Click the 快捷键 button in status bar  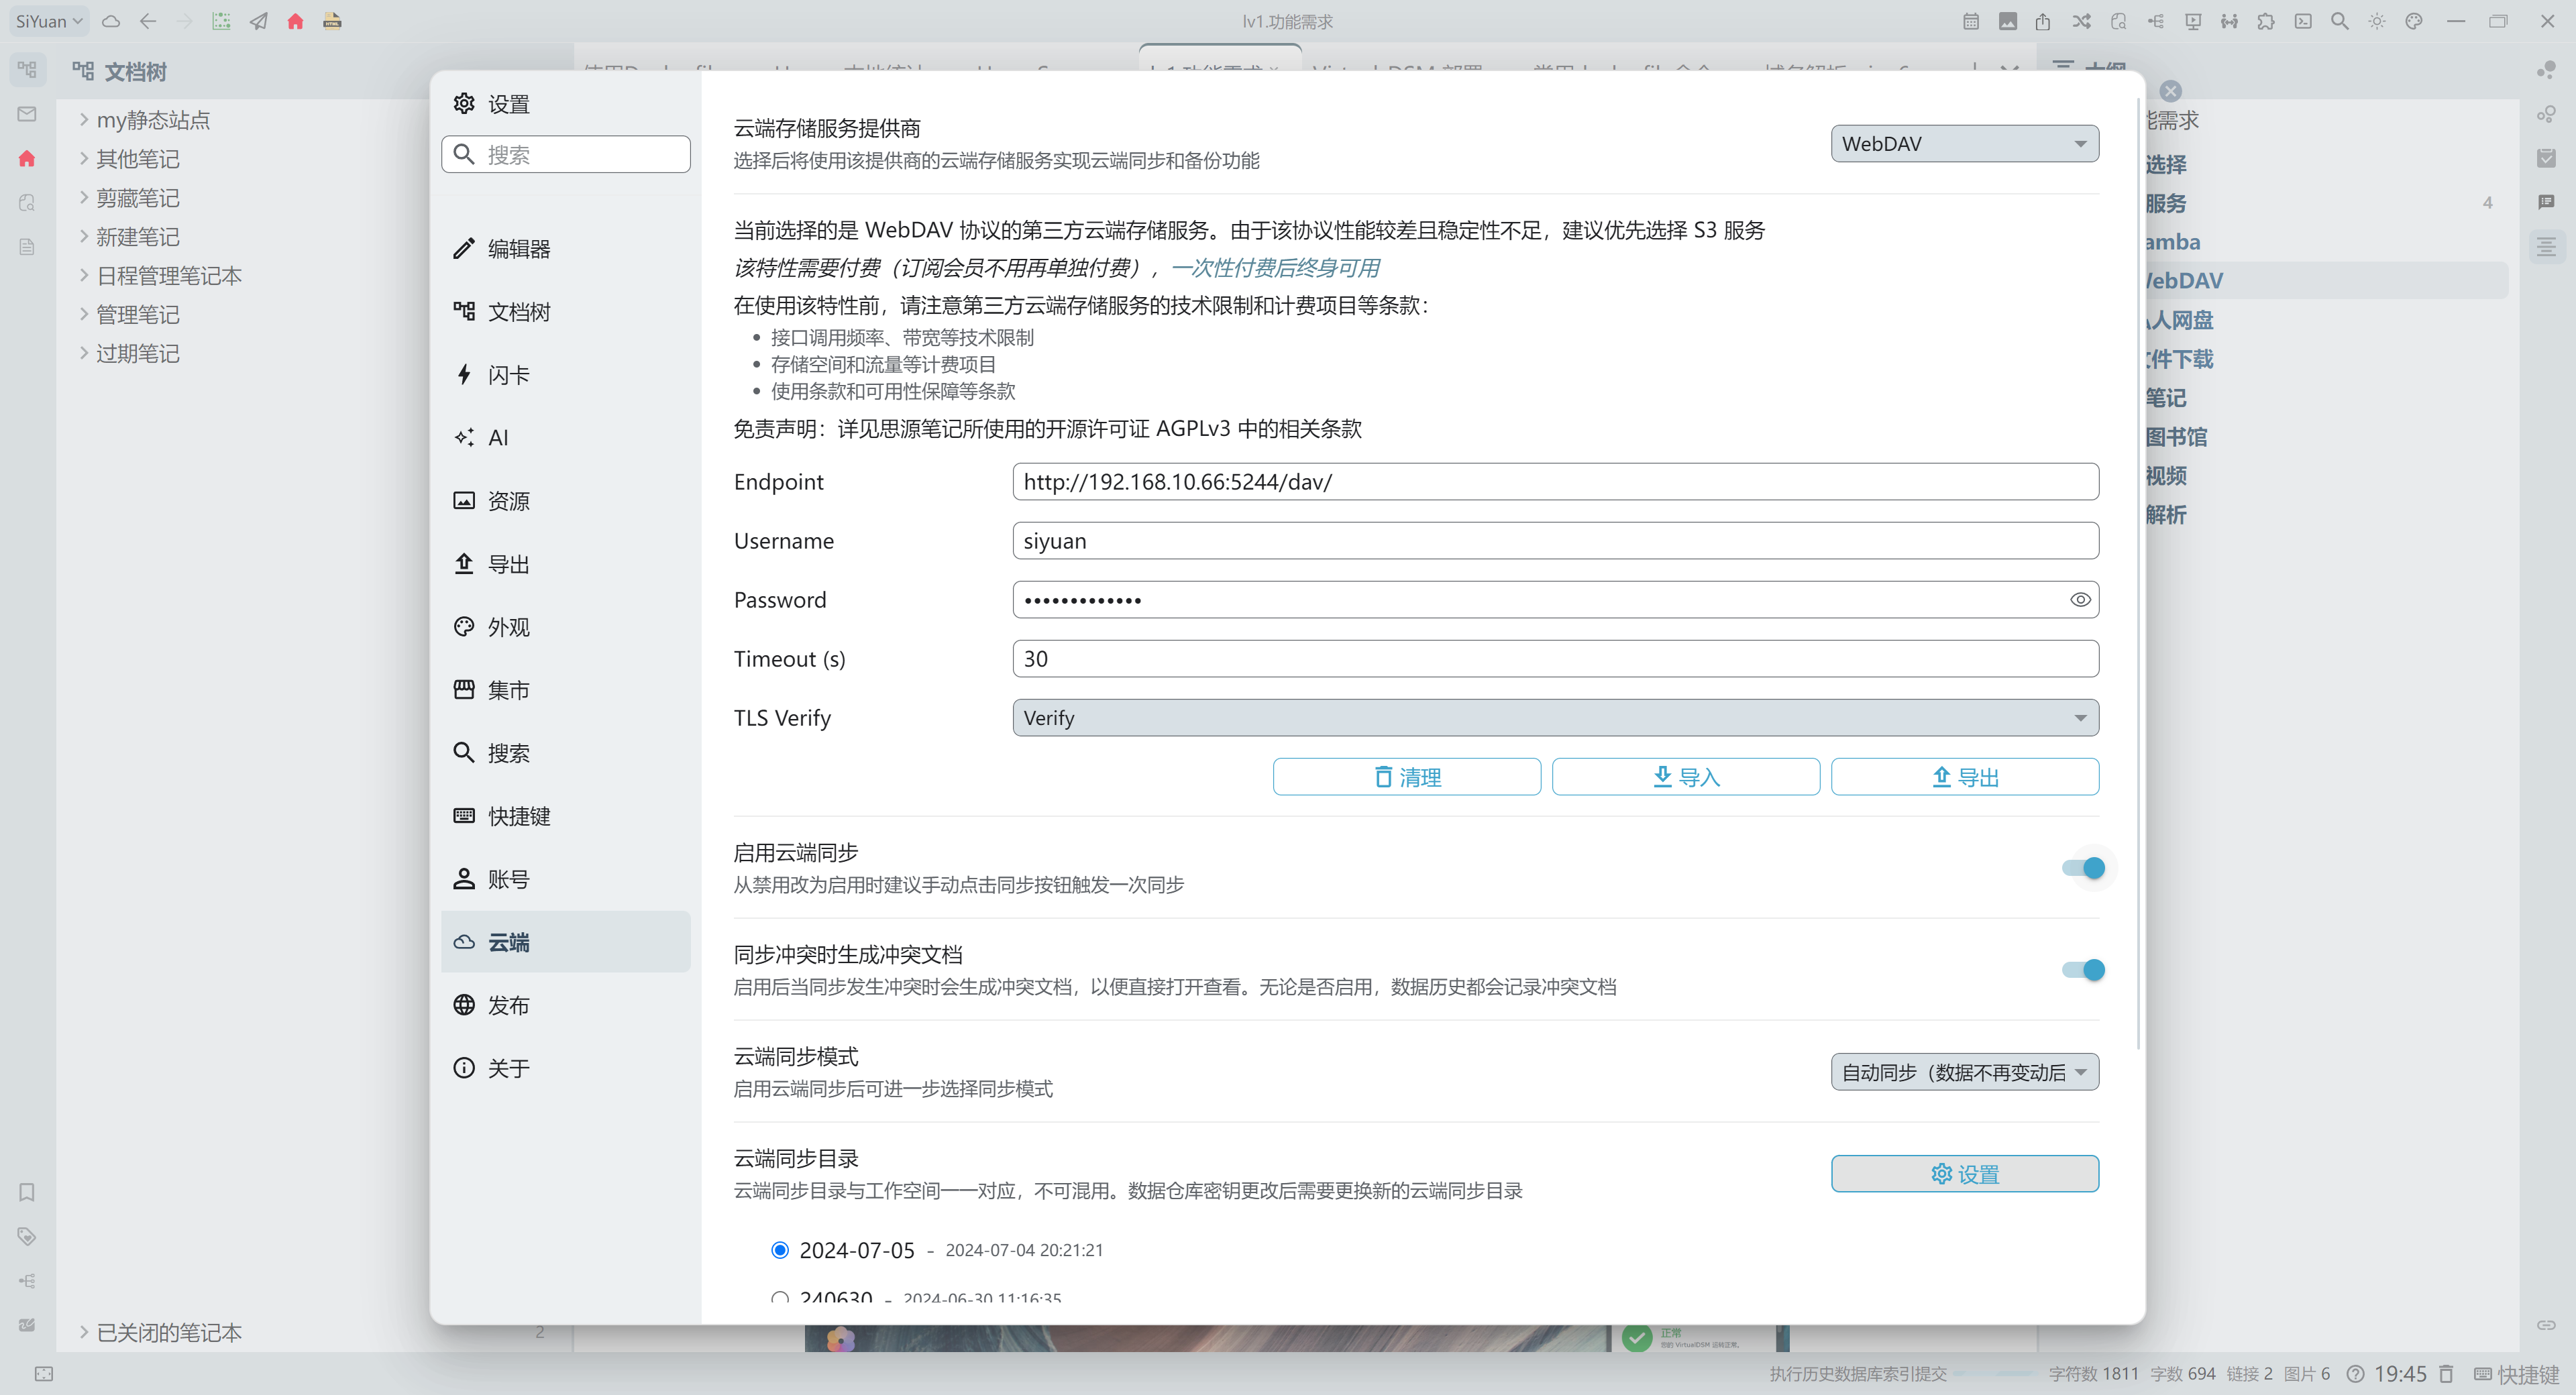(2516, 1374)
